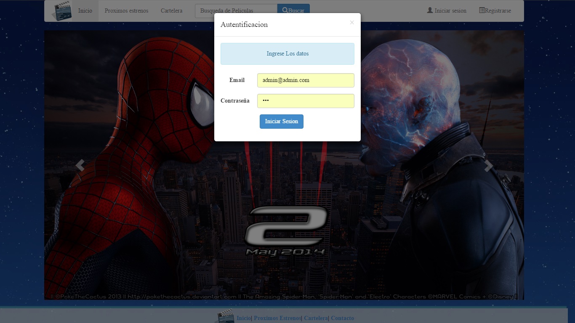
Task: Click the 'Ingrese Los datos' message
Action: click(x=287, y=54)
